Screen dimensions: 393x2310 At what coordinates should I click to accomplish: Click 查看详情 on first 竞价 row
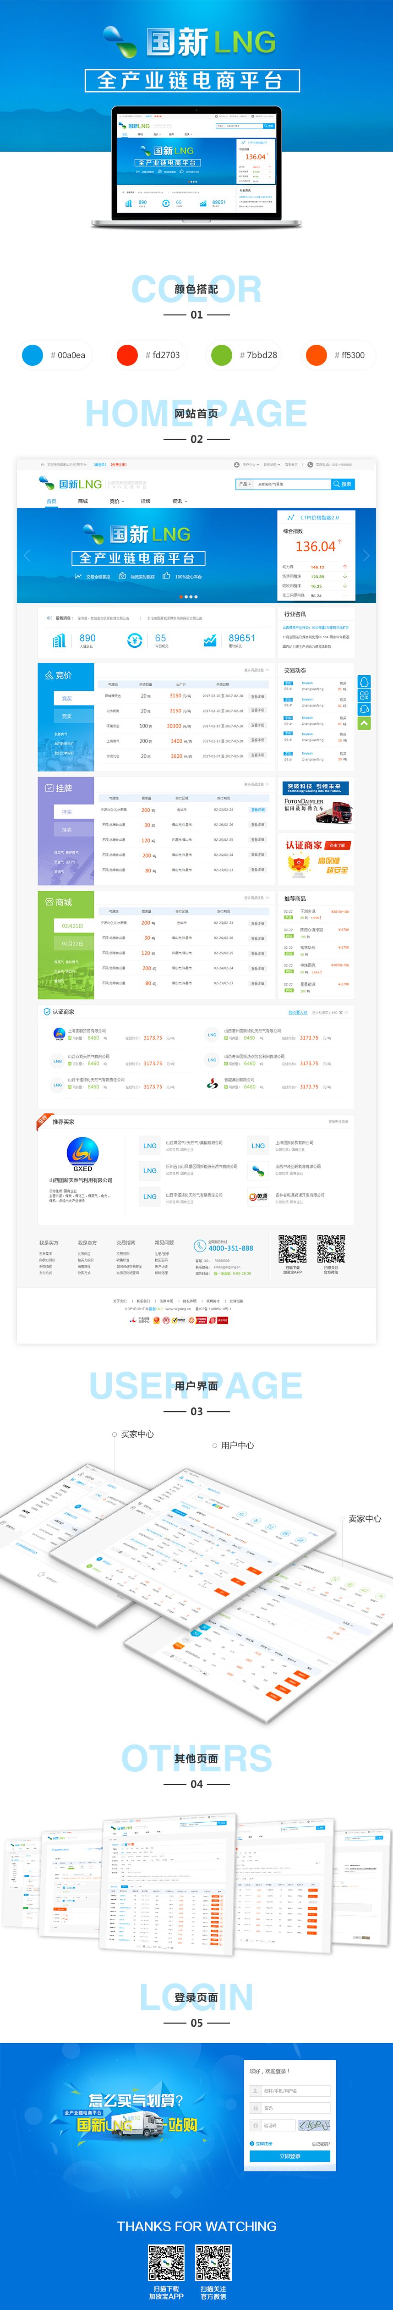[257, 696]
